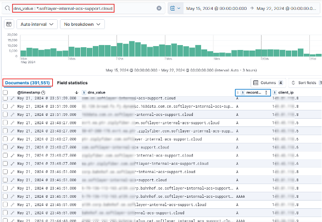This screenshot has height=222, width=322.
Task: Expand document for yer-internal-acs-support.cloud row
Action: point(13,139)
